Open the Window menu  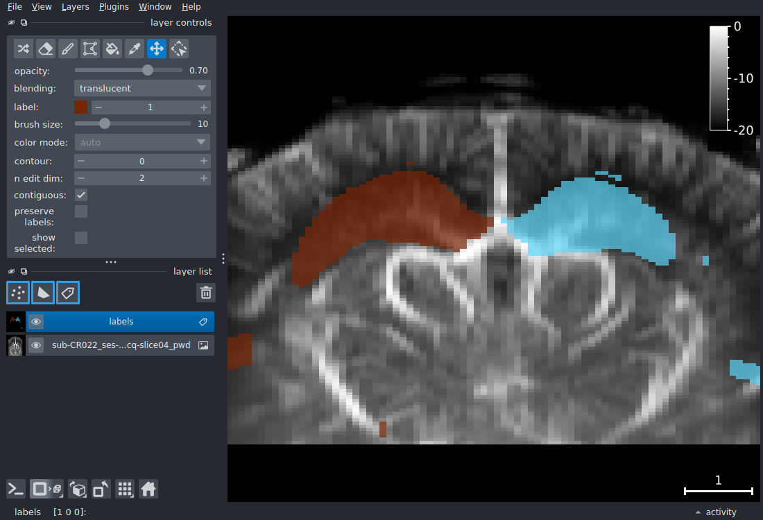point(155,7)
